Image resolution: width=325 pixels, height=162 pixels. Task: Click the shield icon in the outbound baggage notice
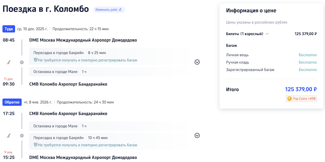coord(35,60)
